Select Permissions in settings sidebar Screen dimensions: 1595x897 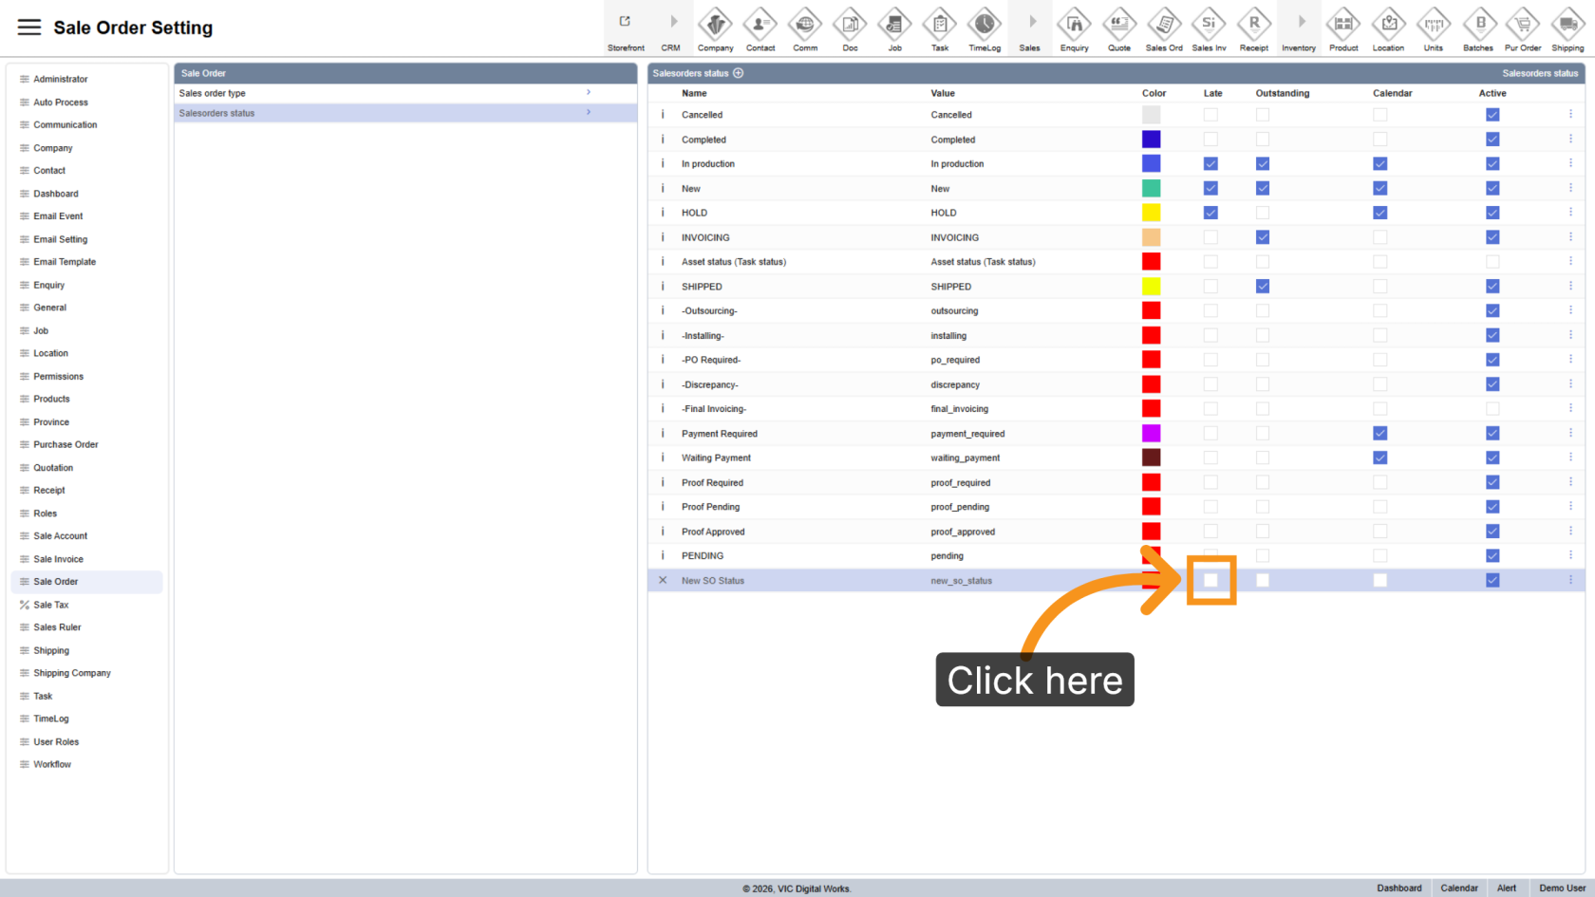pos(58,376)
